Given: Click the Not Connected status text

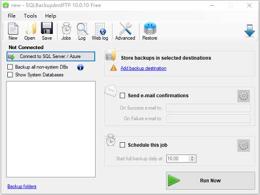Looking at the screenshot, I should [x=26, y=48].
